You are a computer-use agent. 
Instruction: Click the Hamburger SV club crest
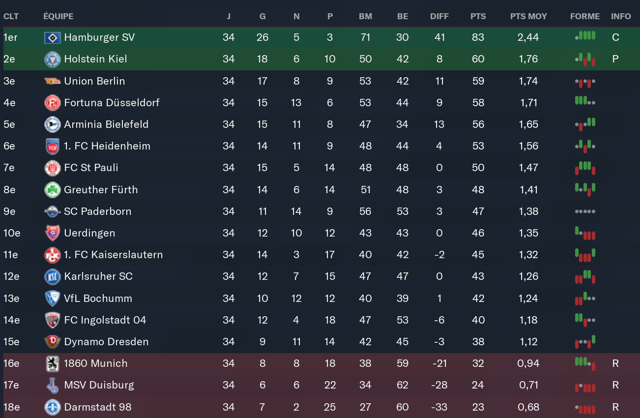pos(52,37)
